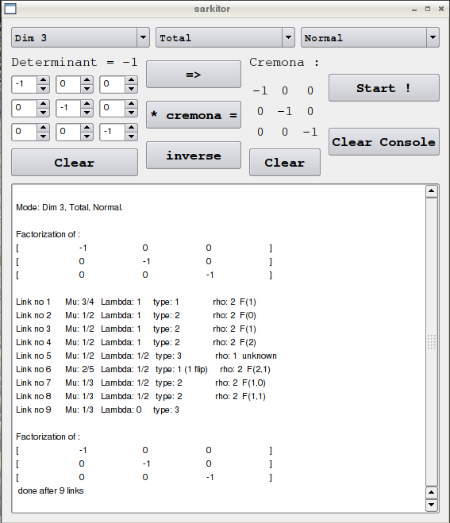450x523 pixels.
Task: Focus the row 2 column 1 matrix field
Action: point(25,108)
